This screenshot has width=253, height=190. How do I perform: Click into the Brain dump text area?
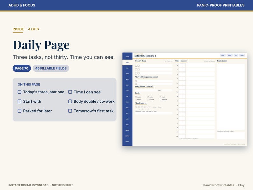click(231, 96)
